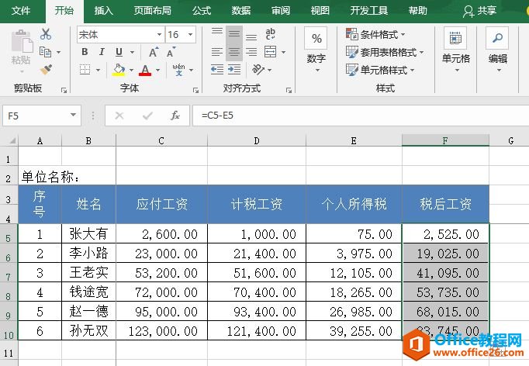Screen dimensions: 529x366
Task: Toggle Italic formatting
Action: [102, 52]
